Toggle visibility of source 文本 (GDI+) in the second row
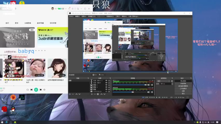This screenshot has height=124, width=221. pyautogui.click(x=106, y=83)
